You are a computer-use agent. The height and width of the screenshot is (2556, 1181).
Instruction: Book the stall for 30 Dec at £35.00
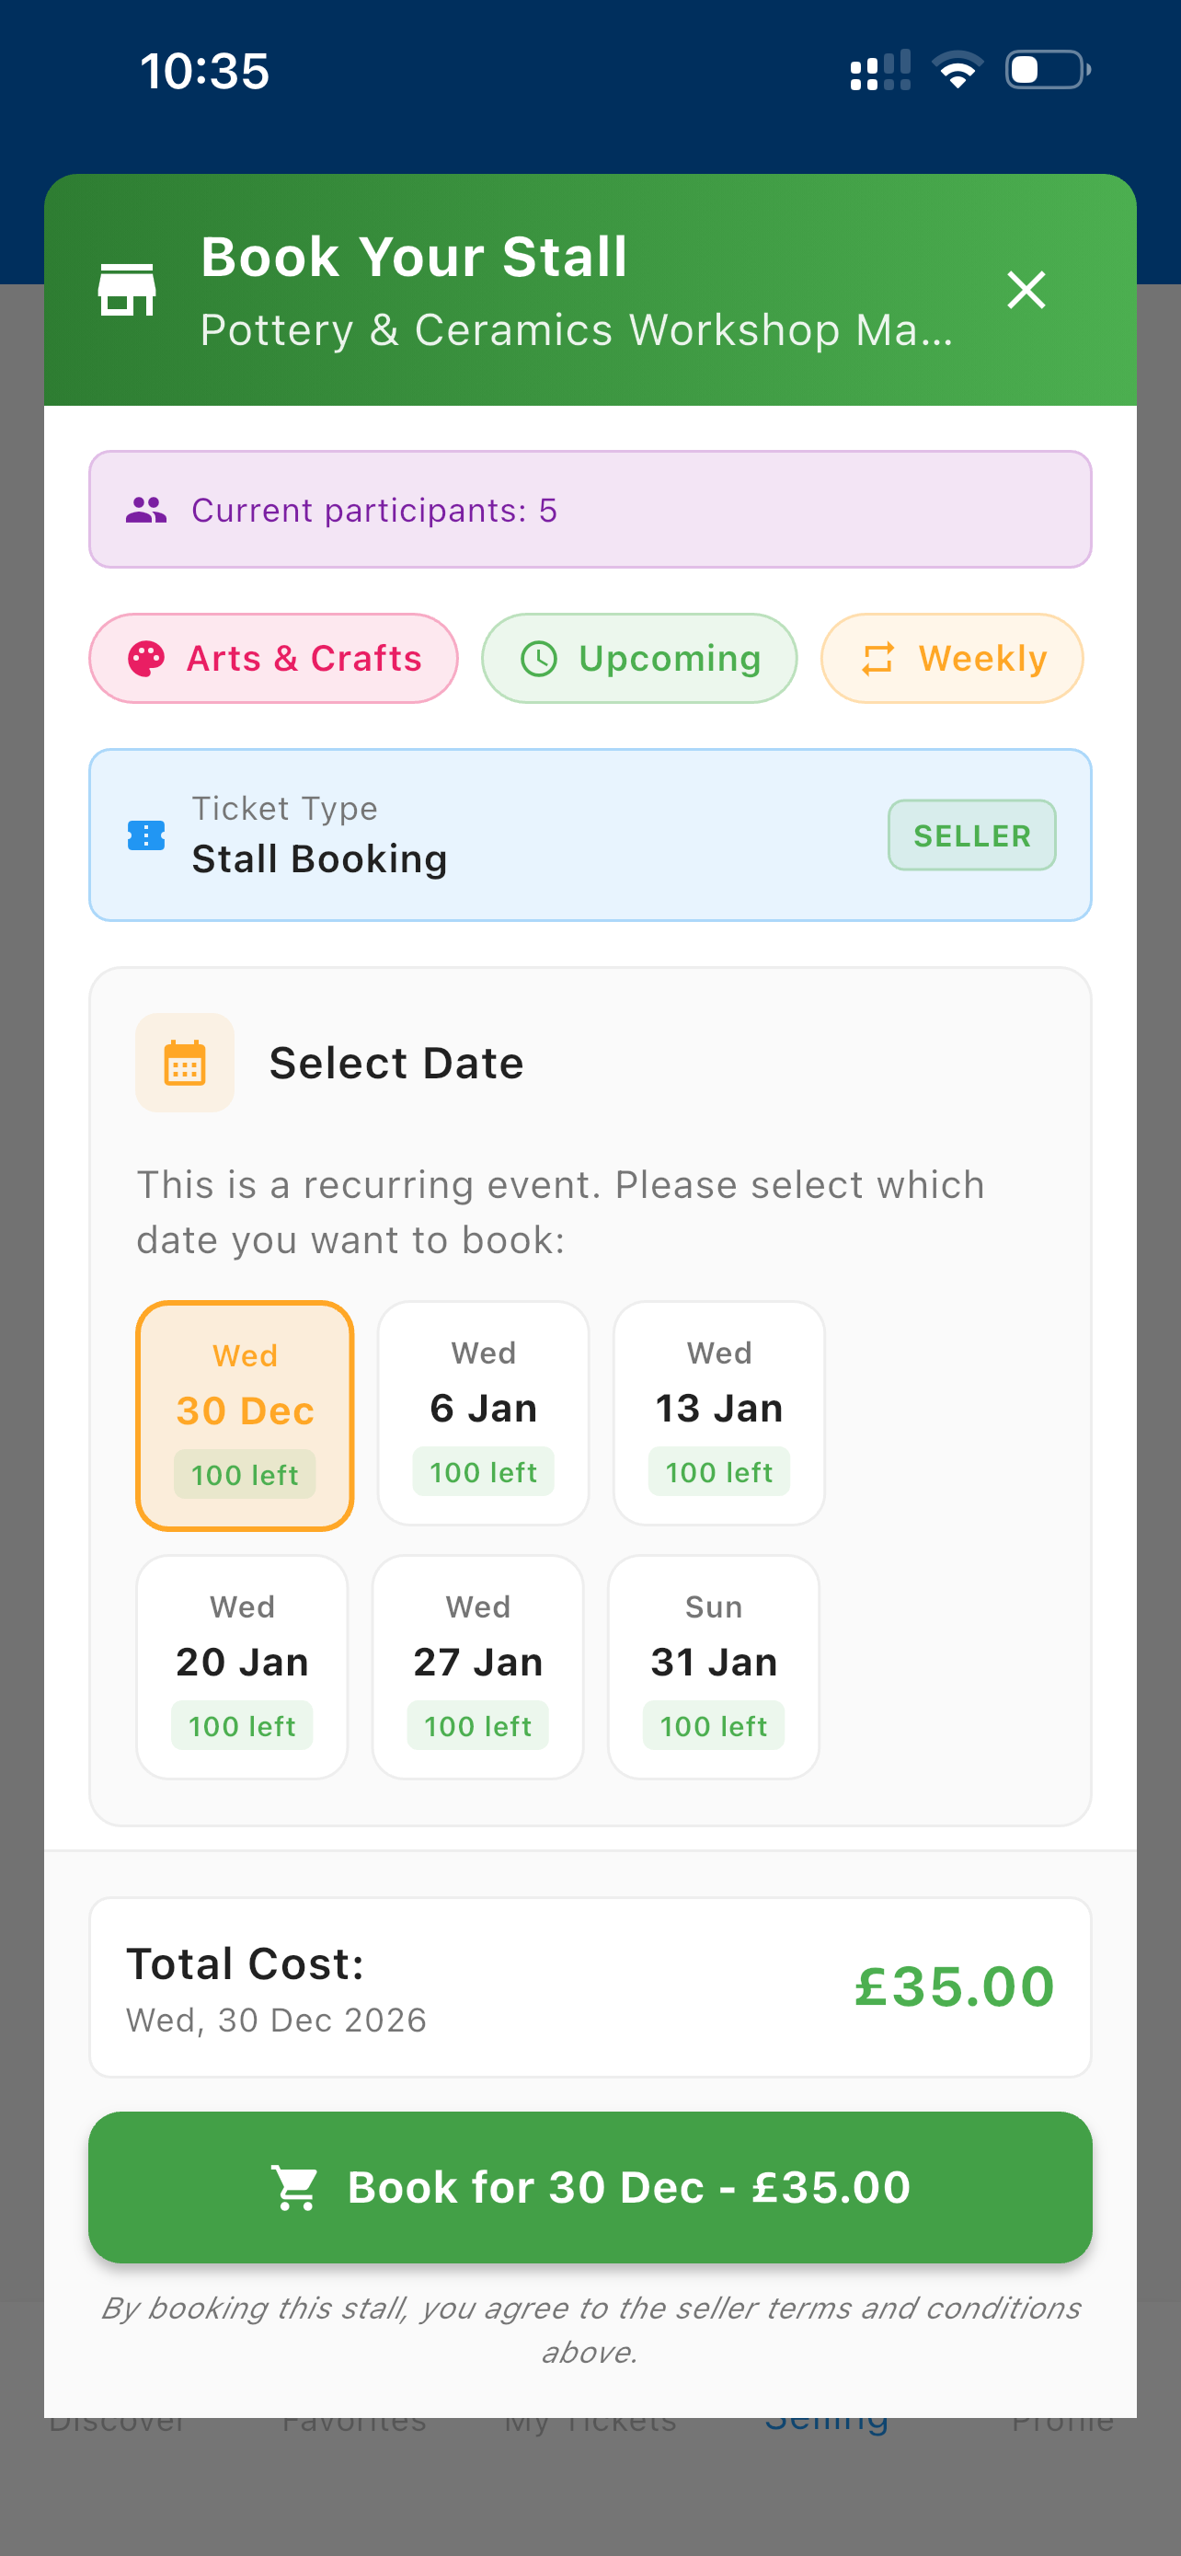590,2187
